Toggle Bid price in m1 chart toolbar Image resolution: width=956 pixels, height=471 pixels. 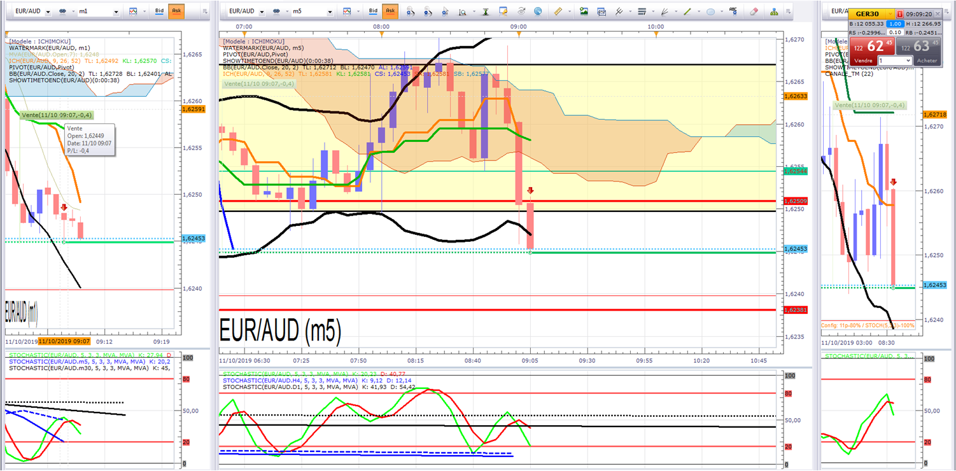click(159, 11)
